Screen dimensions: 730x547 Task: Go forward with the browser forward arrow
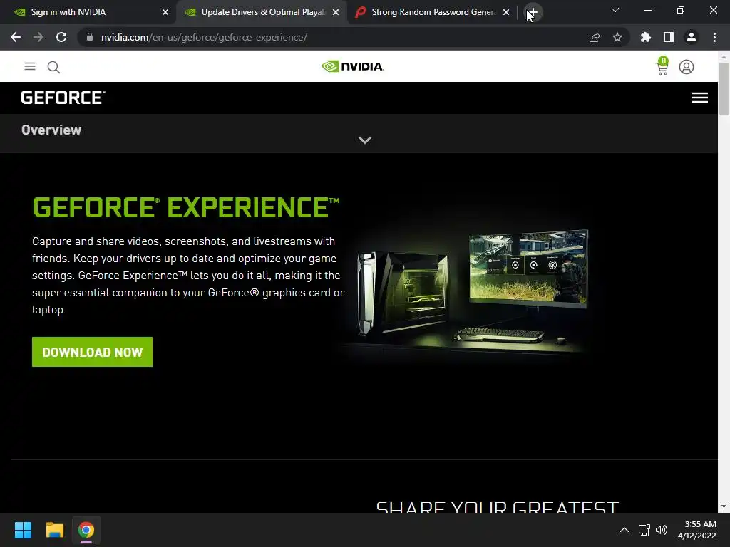[x=38, y=37]
